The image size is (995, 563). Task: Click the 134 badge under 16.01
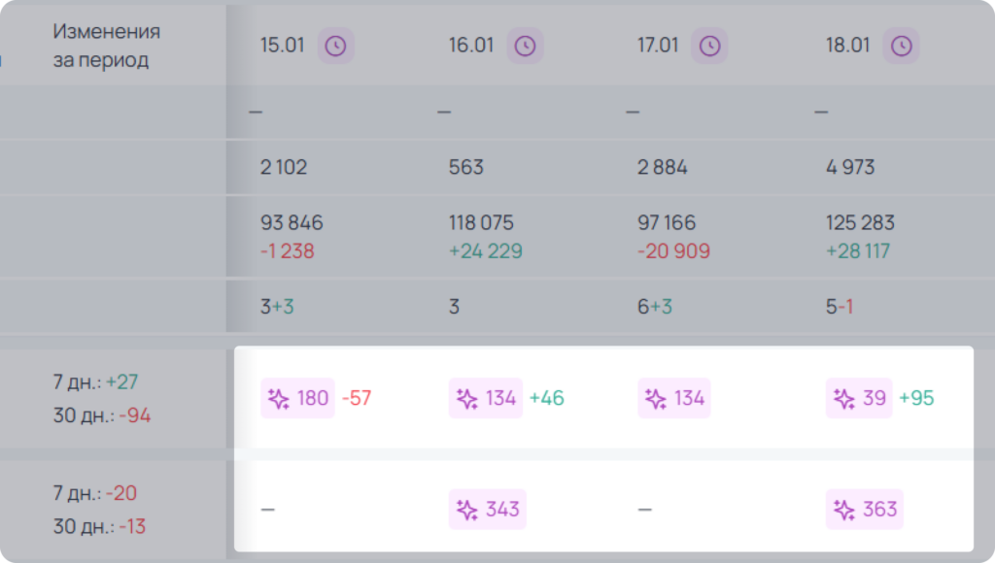pyautogui.click(x=486, y=398)
